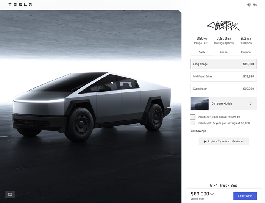
Task: Click the Compare Models thumbnail image
Action: 200,104
